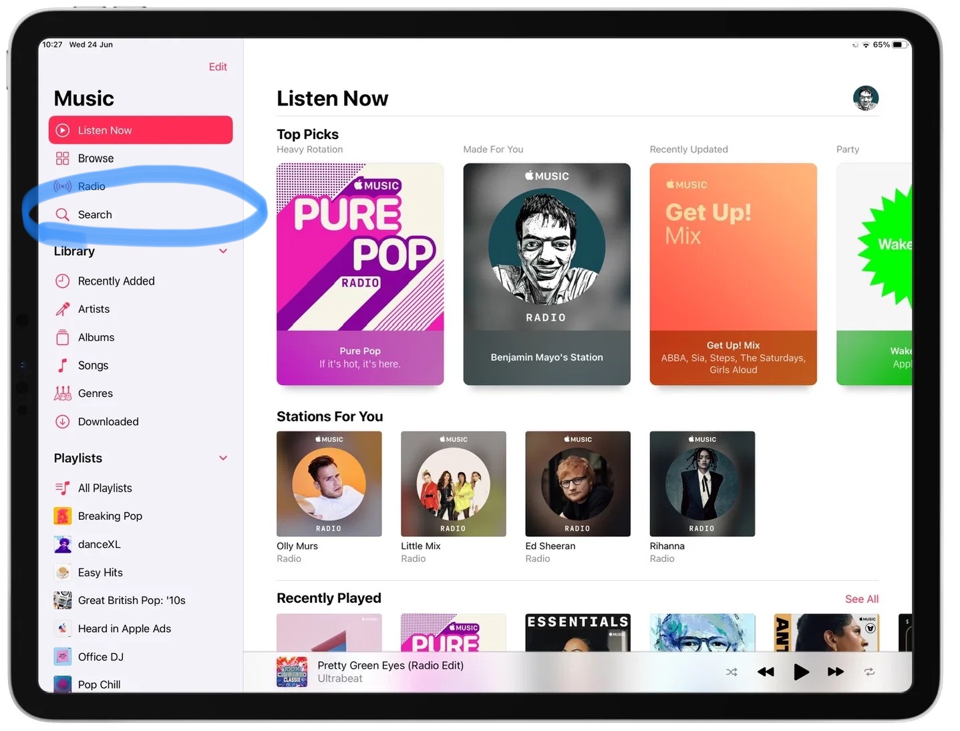The height and width of the screenshot is (731, 960).
Task: Click the battery icon in status bar
Action: [899, 45]
